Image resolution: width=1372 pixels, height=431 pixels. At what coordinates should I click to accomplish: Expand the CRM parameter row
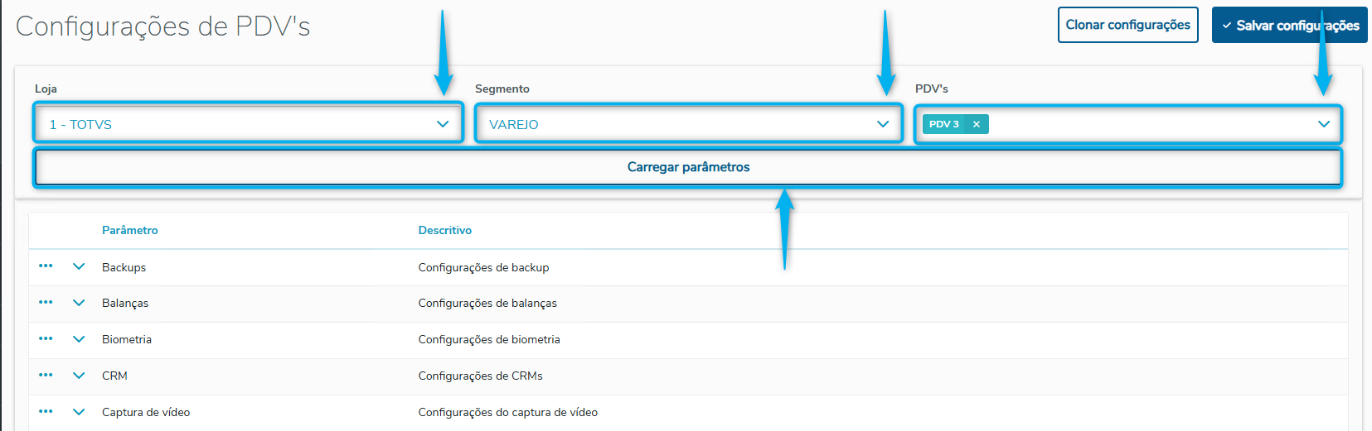pos(79,376)
